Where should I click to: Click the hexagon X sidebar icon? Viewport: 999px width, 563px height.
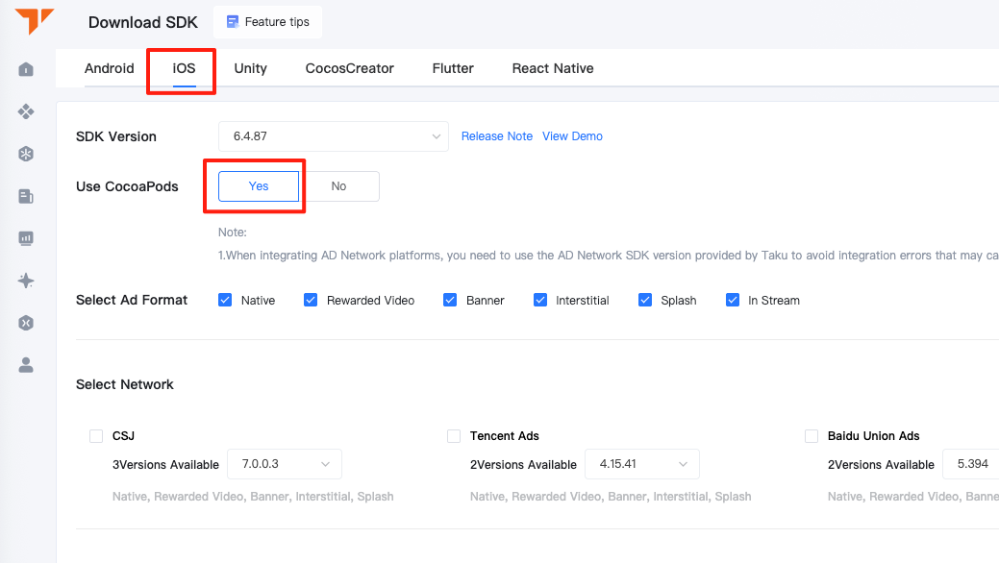26,323
